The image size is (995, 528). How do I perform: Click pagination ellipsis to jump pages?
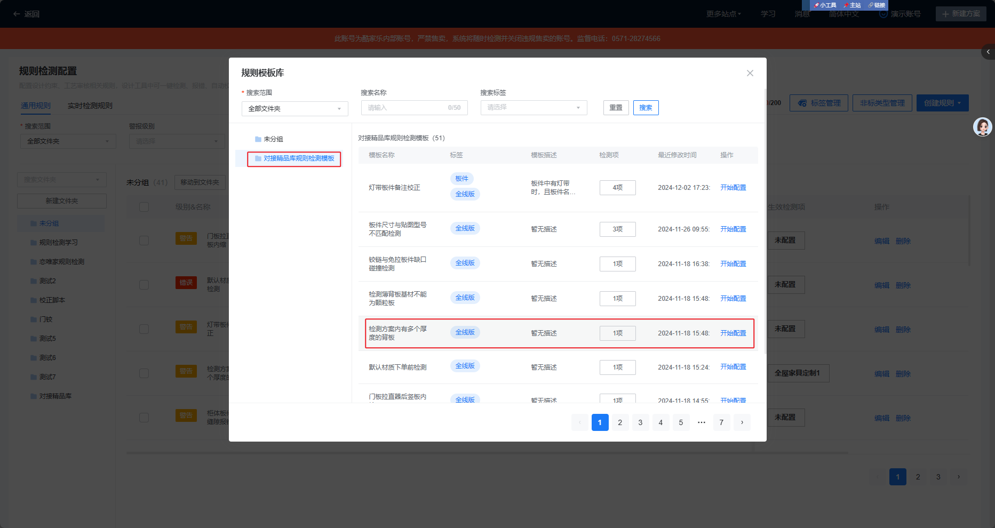click(701, 422)
